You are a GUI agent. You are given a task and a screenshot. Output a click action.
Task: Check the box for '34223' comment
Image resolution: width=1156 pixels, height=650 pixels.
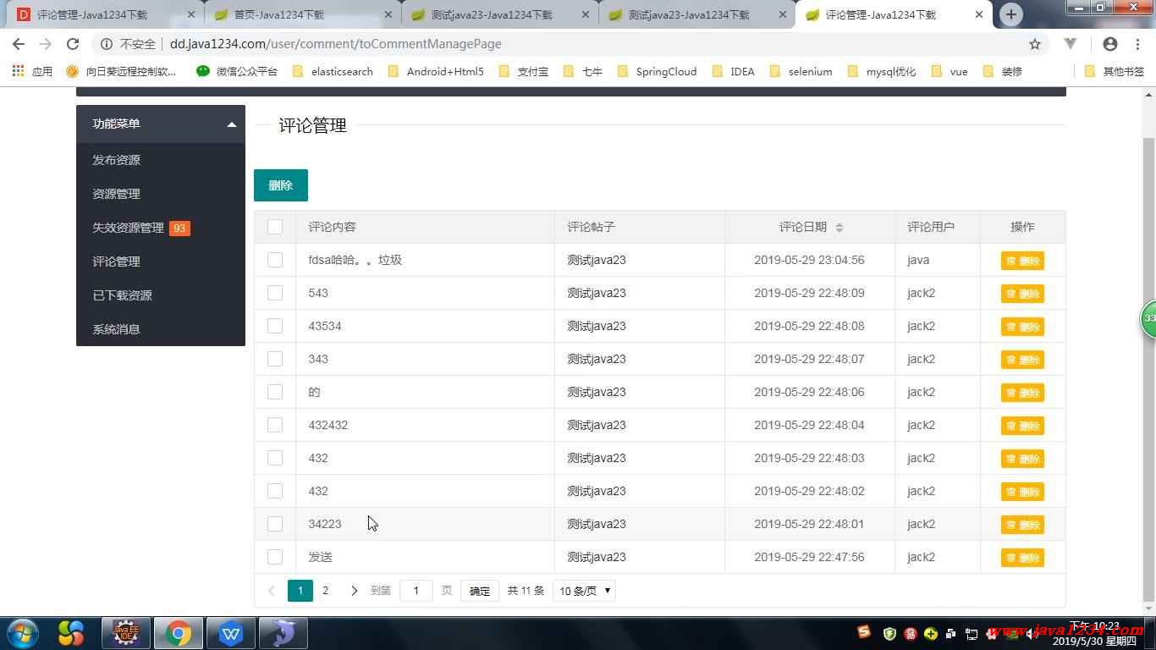coord(275,524)
